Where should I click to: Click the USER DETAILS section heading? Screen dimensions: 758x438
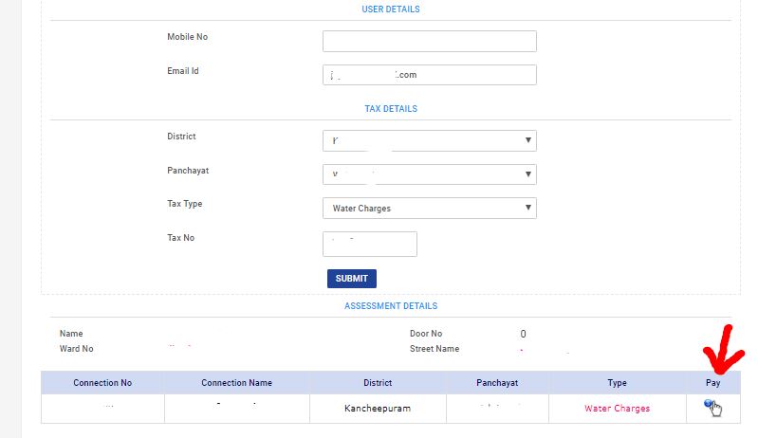[x=391, y=9]
